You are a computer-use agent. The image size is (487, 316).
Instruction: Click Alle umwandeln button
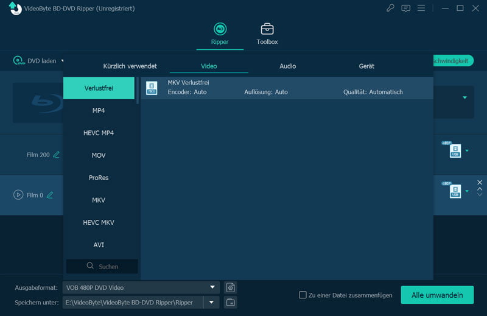(x=437, y=295)
